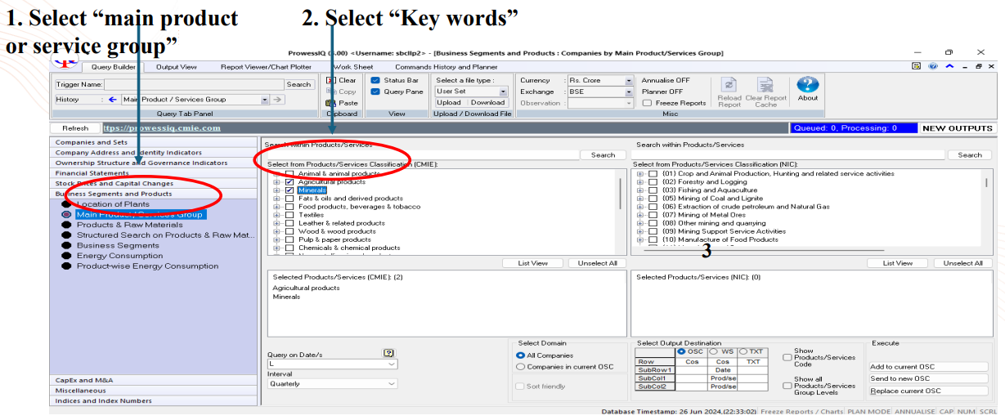Click the Clear clipboard icon
This screenshot has width=1005, height=420.
point(330,80)
